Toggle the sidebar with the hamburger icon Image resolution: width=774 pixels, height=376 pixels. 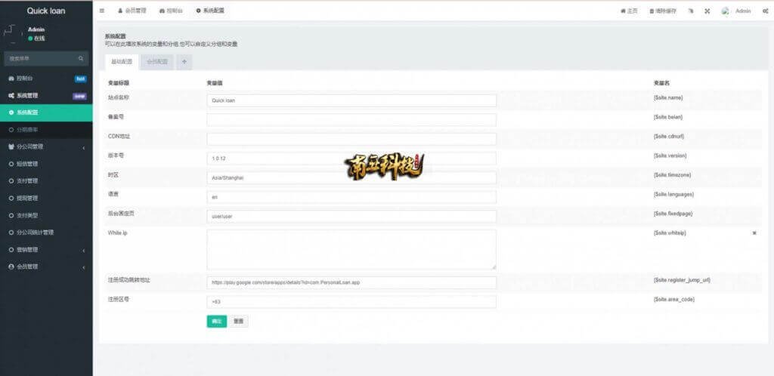pos(102,11)
